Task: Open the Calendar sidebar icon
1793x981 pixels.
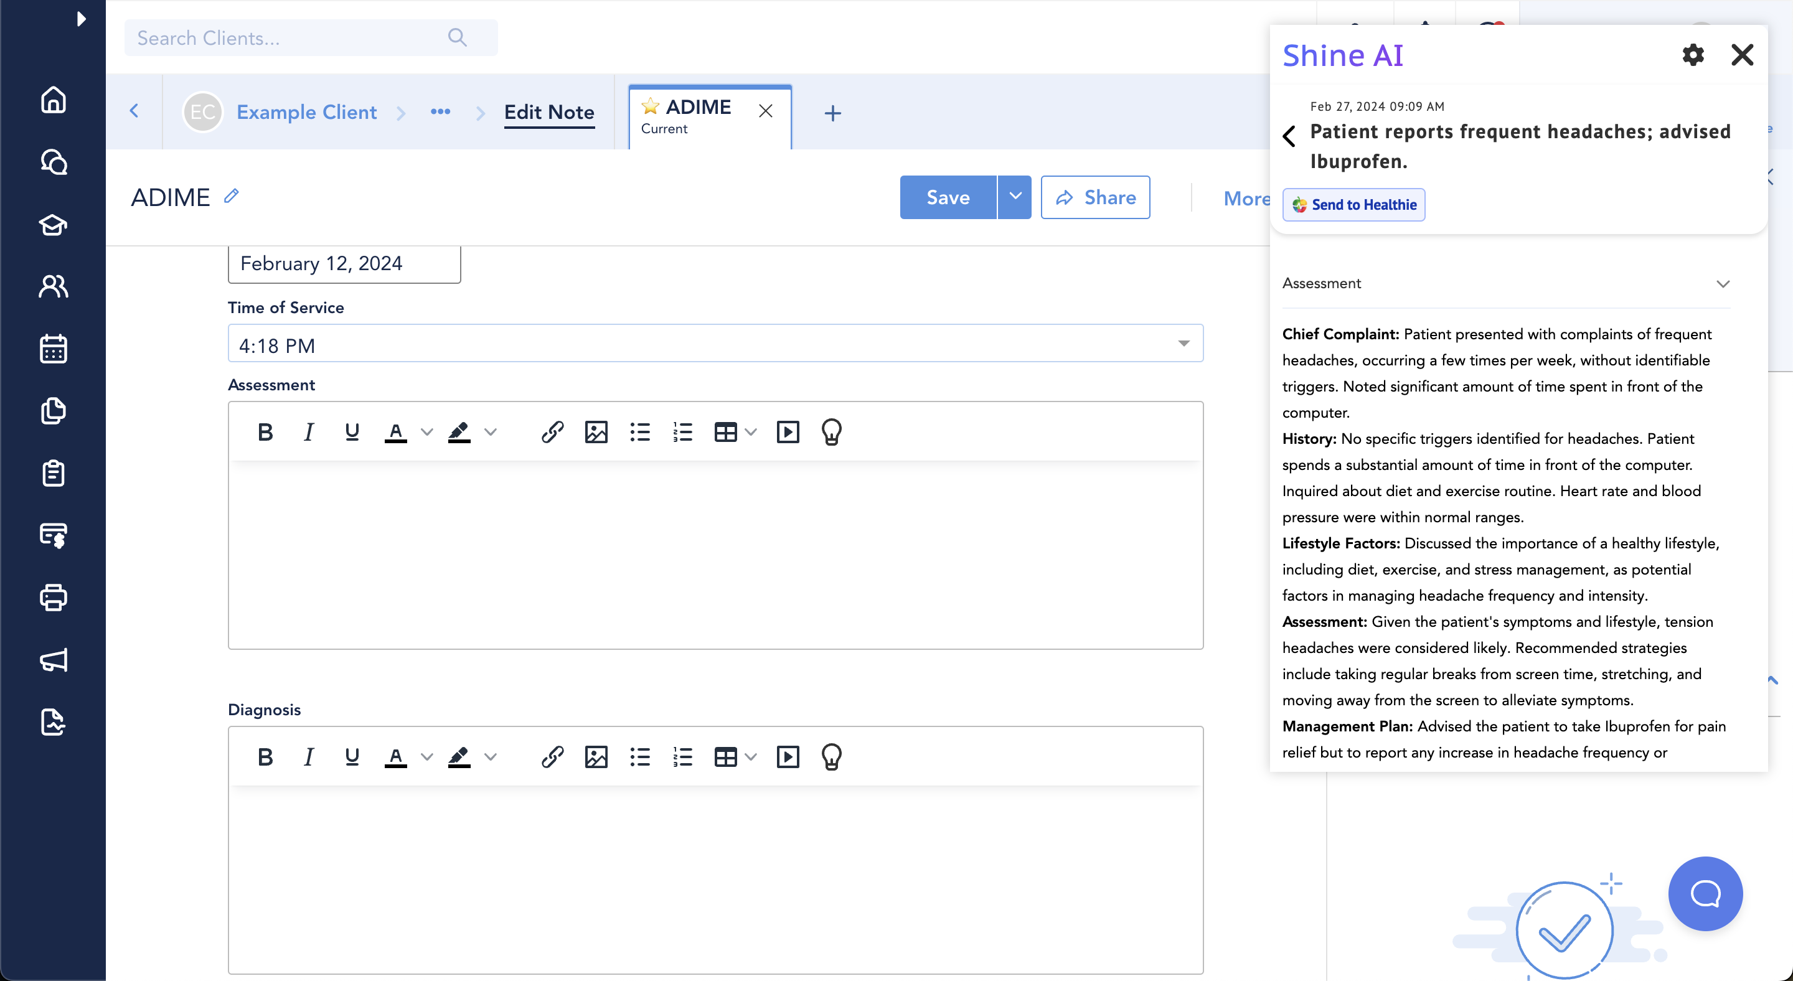Action: pos(53,349)
